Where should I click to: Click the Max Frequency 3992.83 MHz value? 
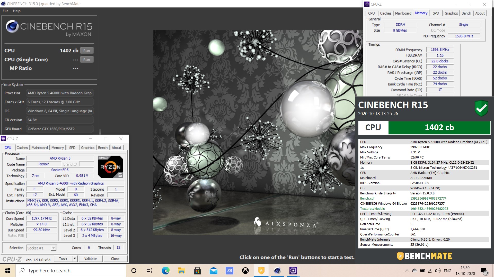420,147
